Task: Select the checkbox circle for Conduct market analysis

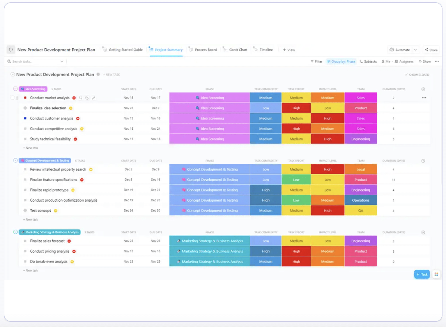Action: click(13, 98)
